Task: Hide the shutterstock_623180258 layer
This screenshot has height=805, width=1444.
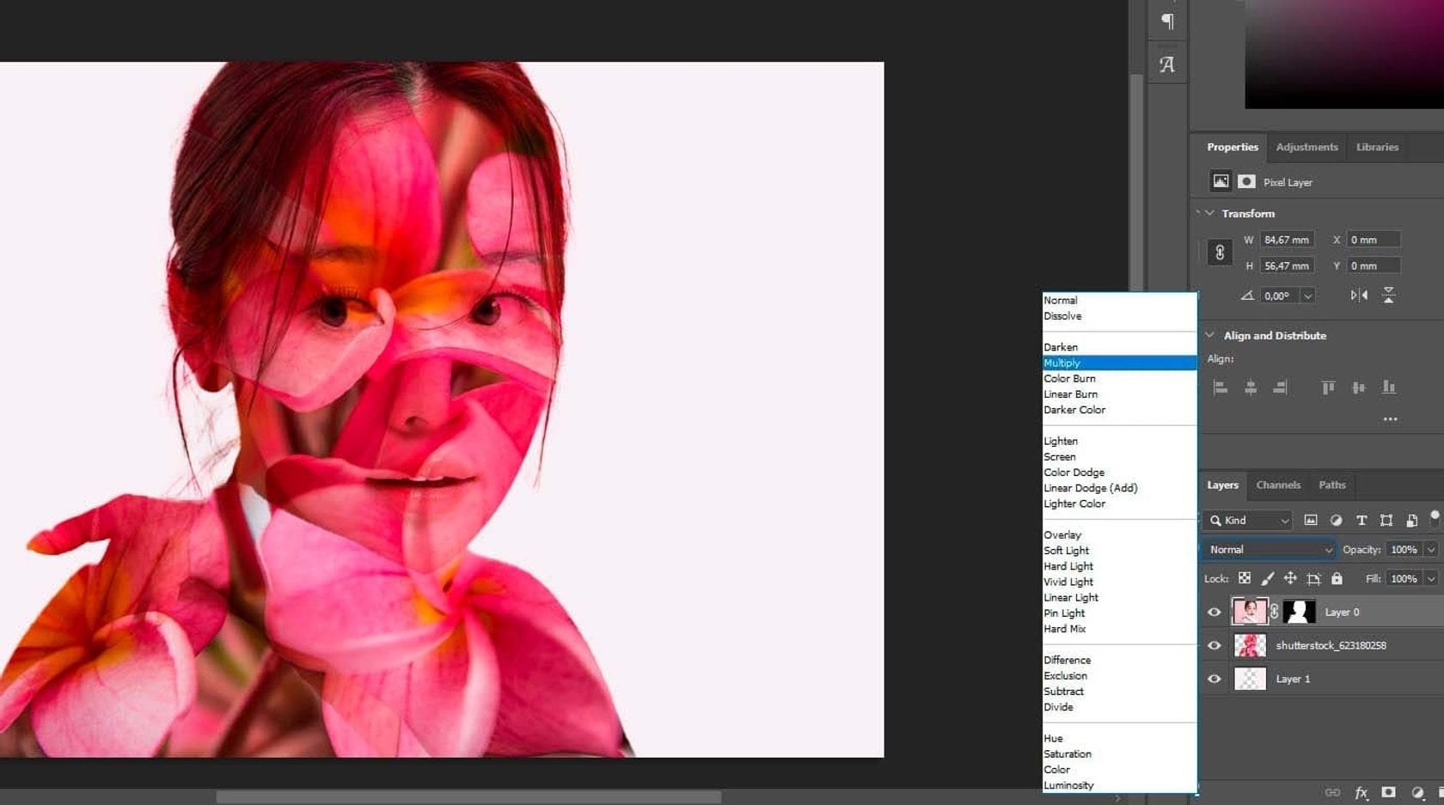Action: pyautogui.click(x=1215, y=645)
